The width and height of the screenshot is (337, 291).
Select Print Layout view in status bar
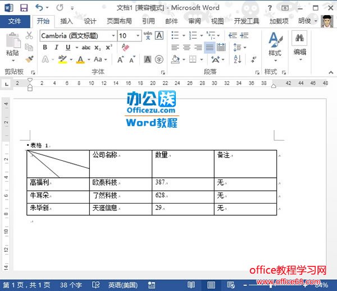click(211, 285)
